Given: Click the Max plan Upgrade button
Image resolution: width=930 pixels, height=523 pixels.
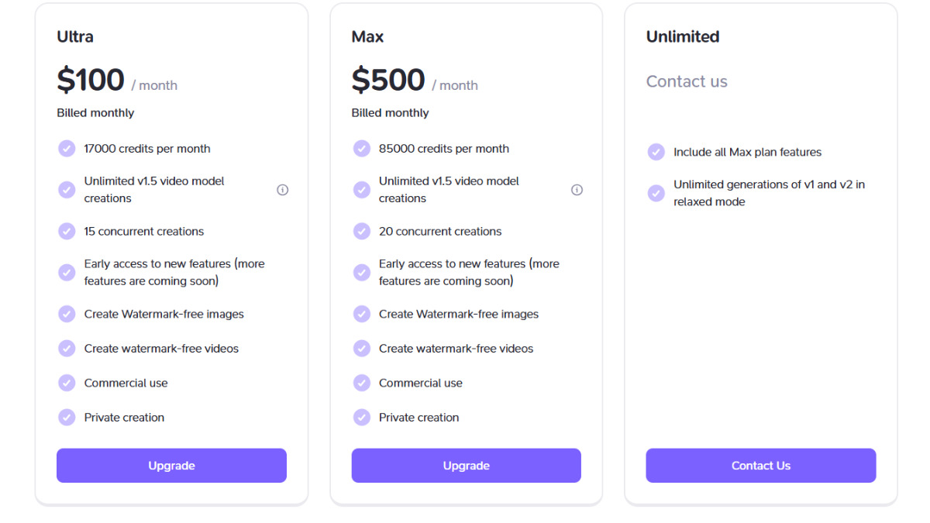Looking at the screenshot, I should [466, 466].
